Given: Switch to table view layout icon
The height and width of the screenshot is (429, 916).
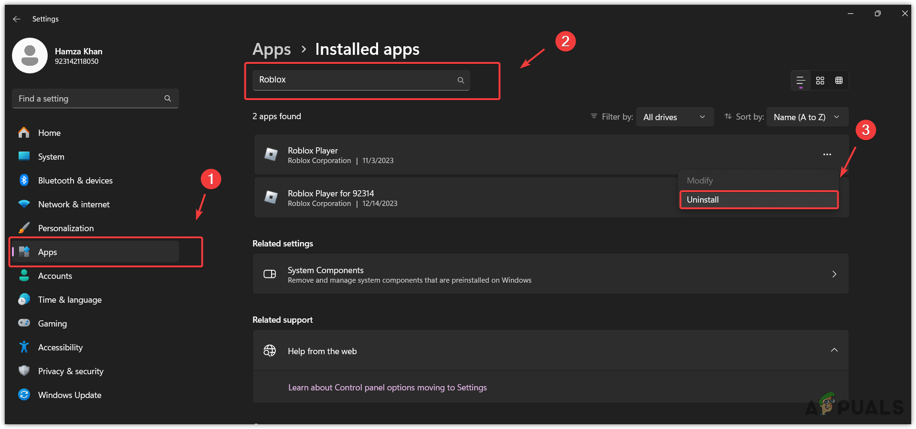Looking at the screenshot, I should pos(839,81).
